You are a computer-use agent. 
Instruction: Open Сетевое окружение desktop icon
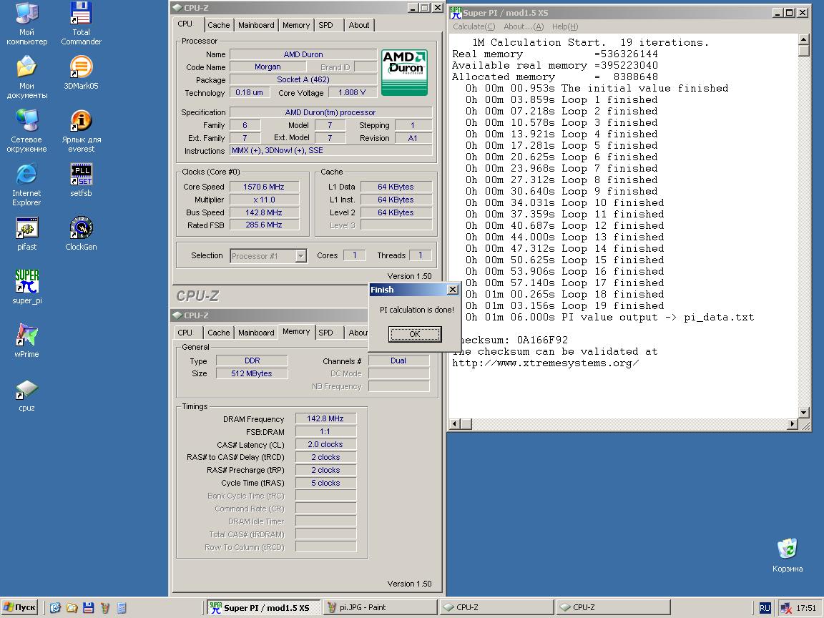pos(26,131)
